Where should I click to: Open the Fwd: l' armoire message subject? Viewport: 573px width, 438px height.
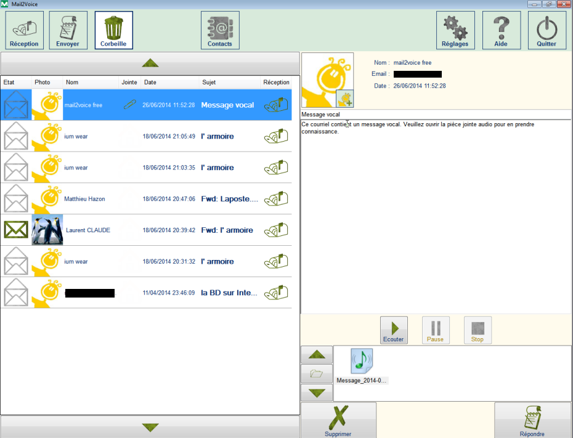pos(227,230)
